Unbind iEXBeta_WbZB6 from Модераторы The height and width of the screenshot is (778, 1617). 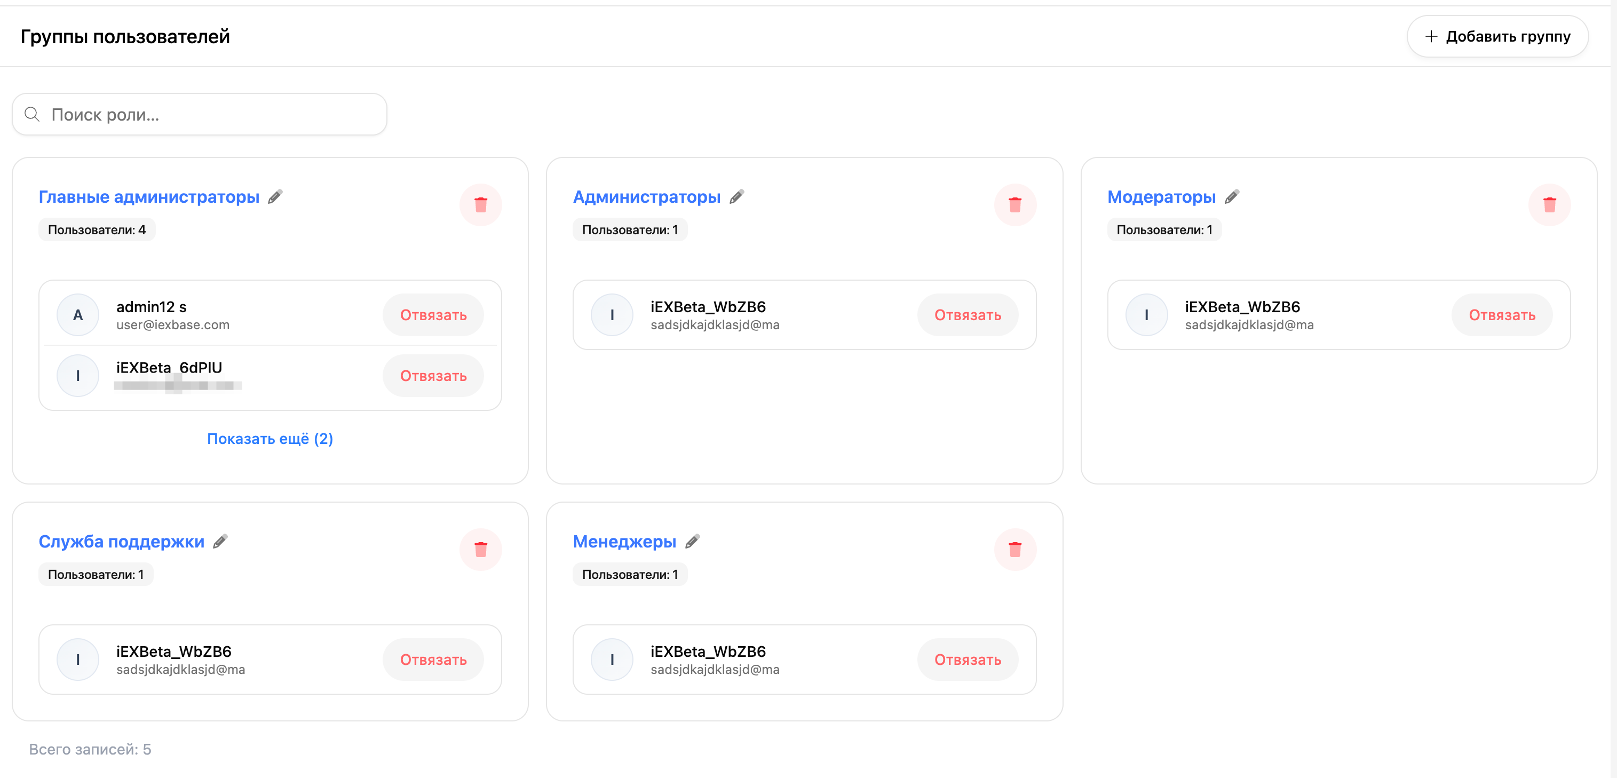pos(1502,315)
